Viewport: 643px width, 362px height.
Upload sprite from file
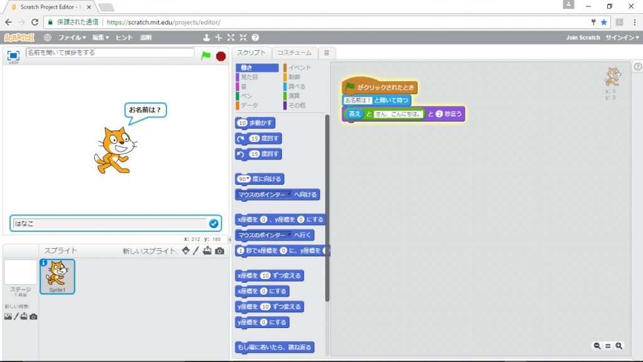(207, 250)
